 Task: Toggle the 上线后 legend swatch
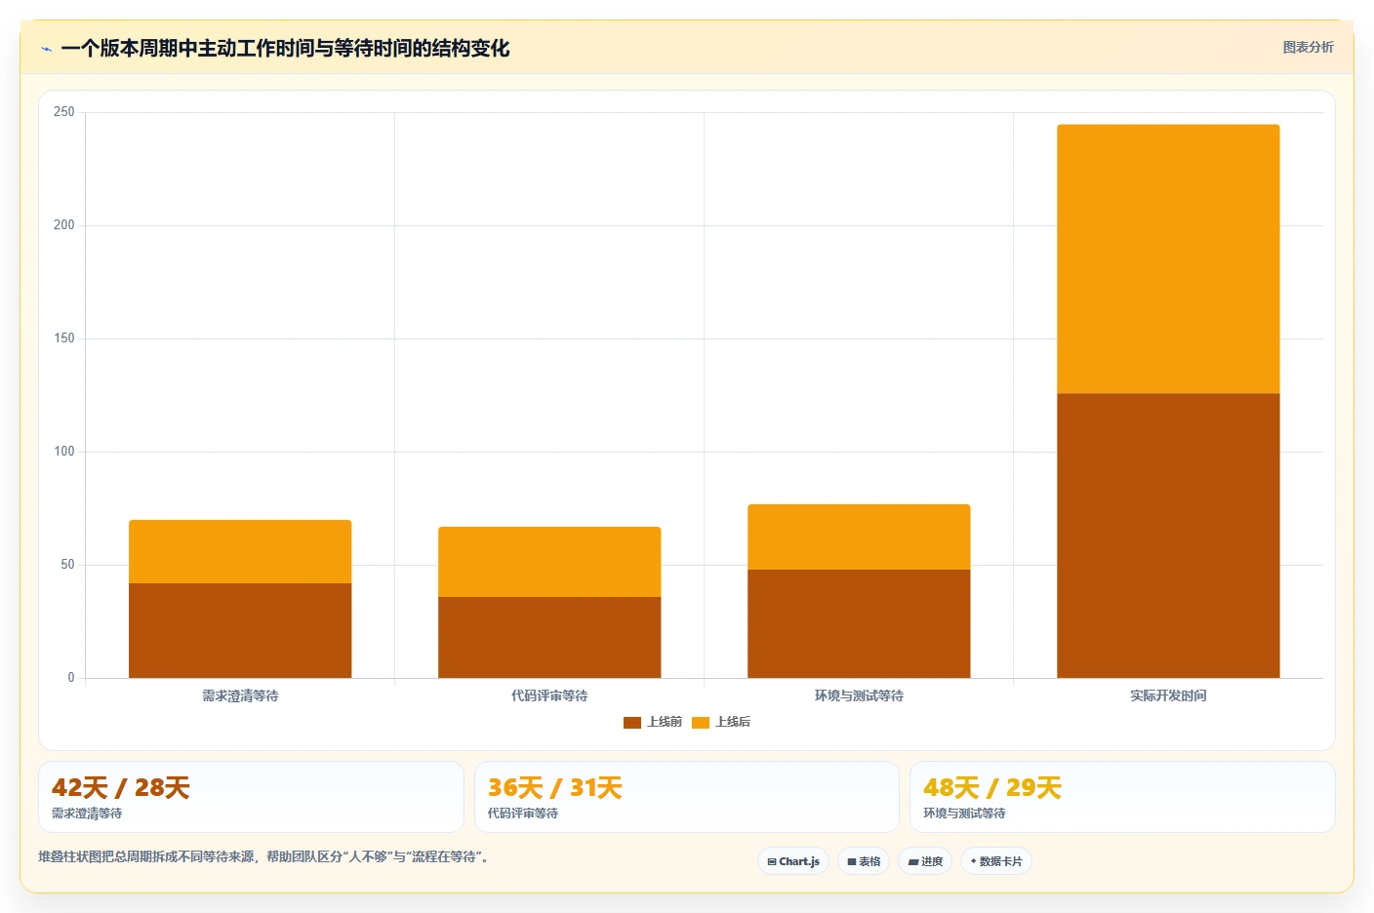[701, 723]
